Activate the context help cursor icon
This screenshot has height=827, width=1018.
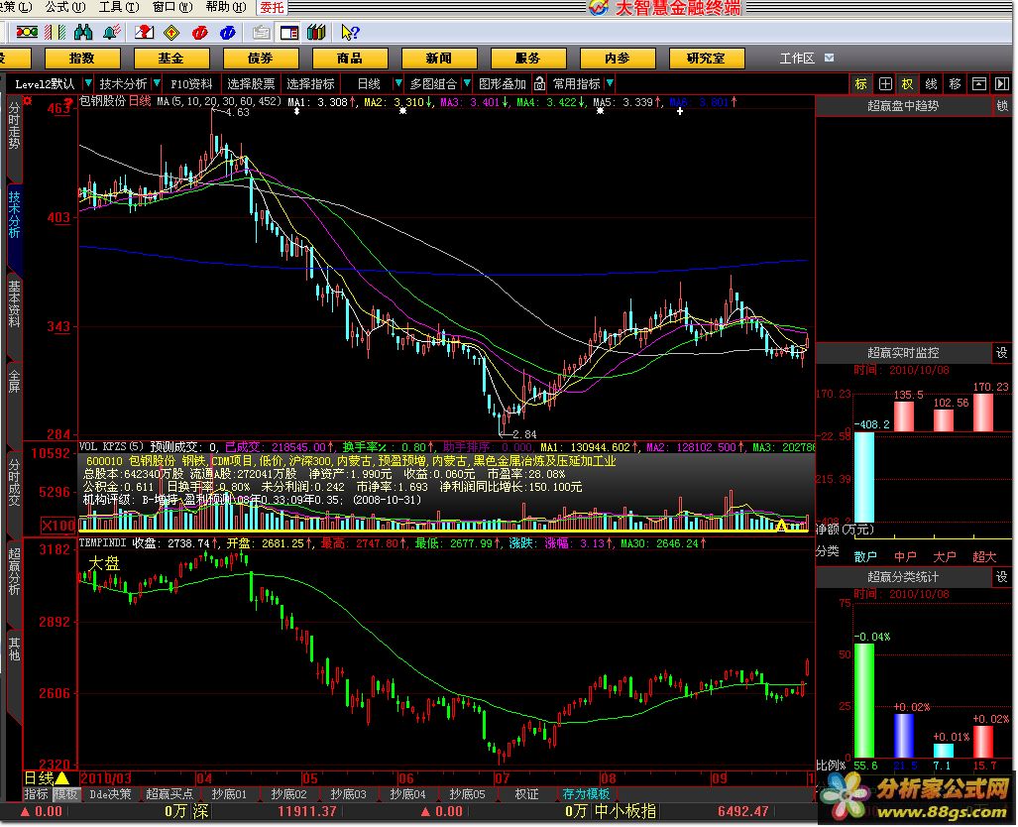point(350,32)
